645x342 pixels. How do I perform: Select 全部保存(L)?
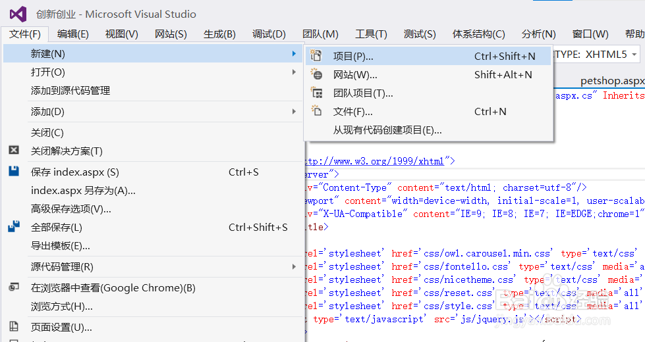(x=153, y=227)
